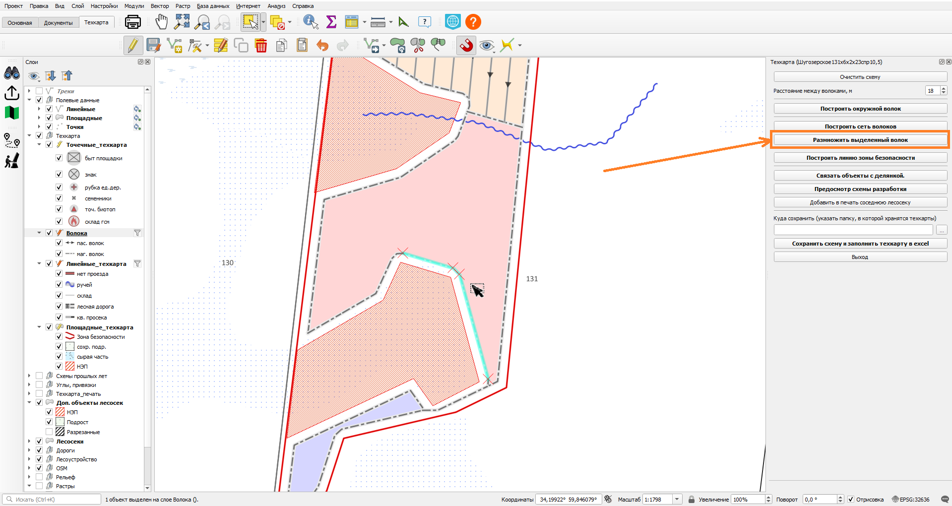Click Размножить выделенный волок button
The image size is (952, 506).
(x=860, y=140)
